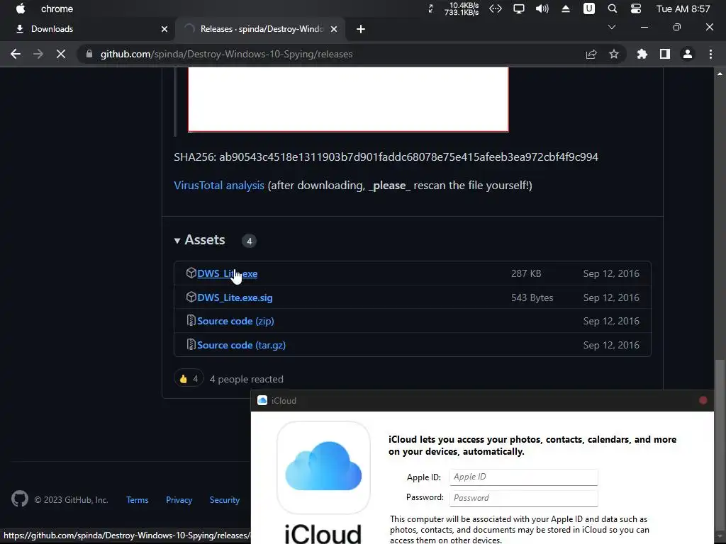Viewport: 726px width, 544px height.
Task: Click the white release image
Action: coord(348,99)
